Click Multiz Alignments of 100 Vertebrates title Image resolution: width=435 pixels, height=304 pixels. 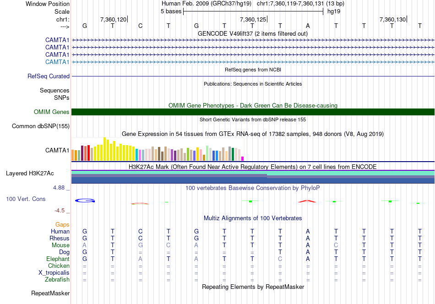(253, 218)
